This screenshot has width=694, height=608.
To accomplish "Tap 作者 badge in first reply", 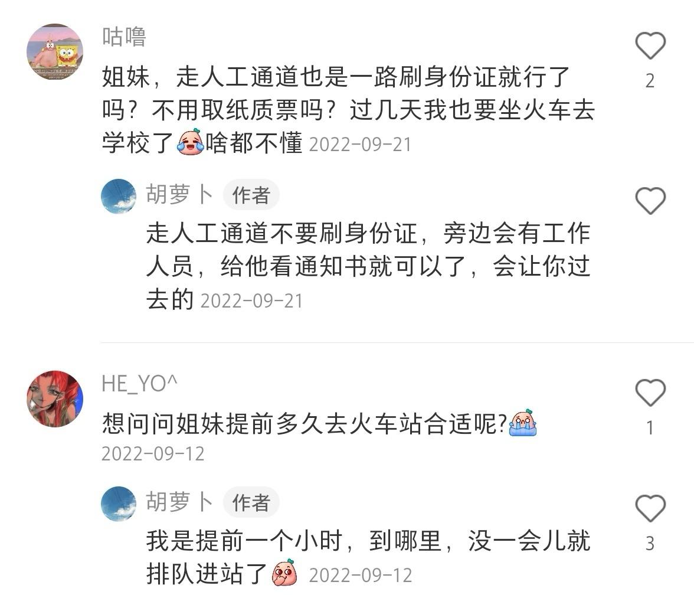I will click(251, 195).
